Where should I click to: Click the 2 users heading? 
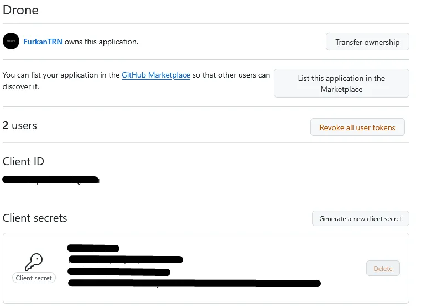point(19,125)
